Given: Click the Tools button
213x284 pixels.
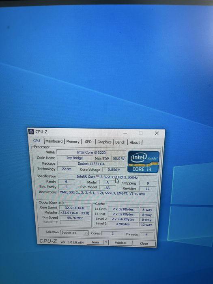Looking at the screenshot, I should (x=95, y=242).
